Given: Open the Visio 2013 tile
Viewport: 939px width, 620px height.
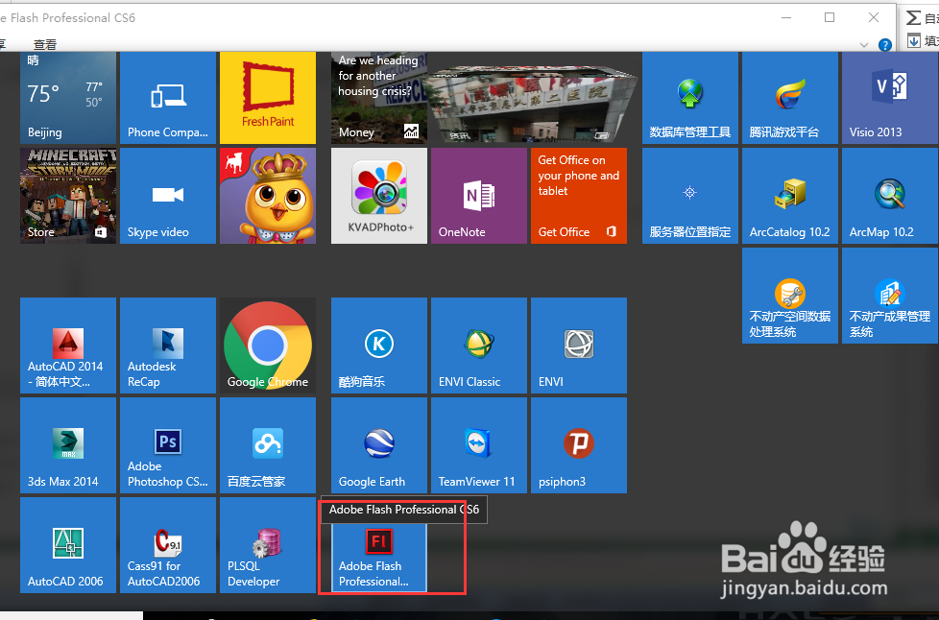Looking at the screenshot, I should pos(890,98).
